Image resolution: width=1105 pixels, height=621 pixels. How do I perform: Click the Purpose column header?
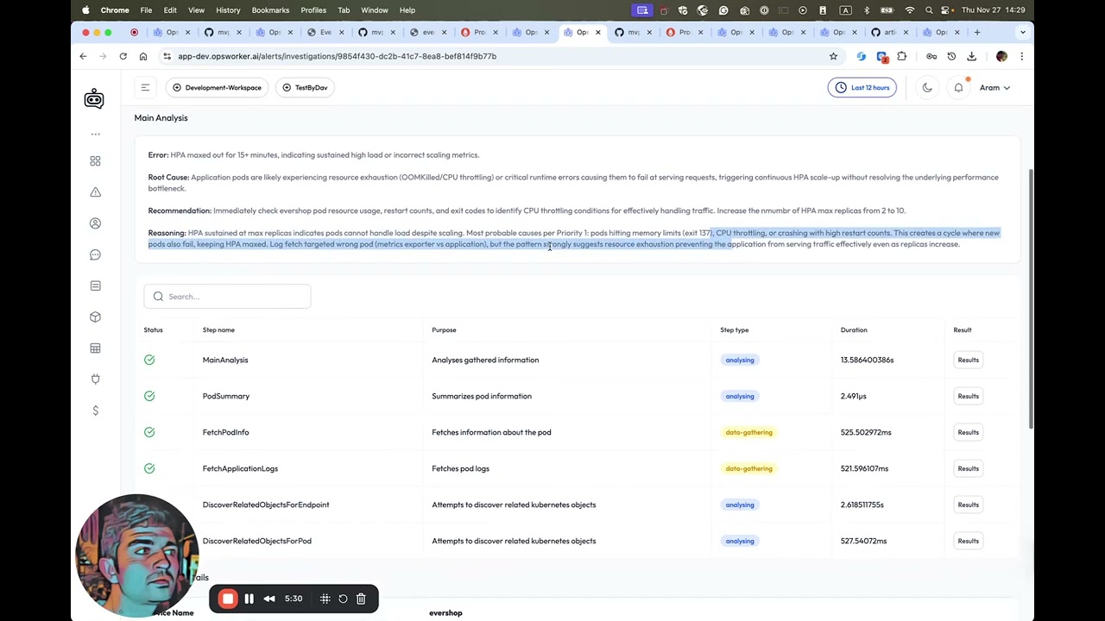pyautogui.click(x=444, y=329)
